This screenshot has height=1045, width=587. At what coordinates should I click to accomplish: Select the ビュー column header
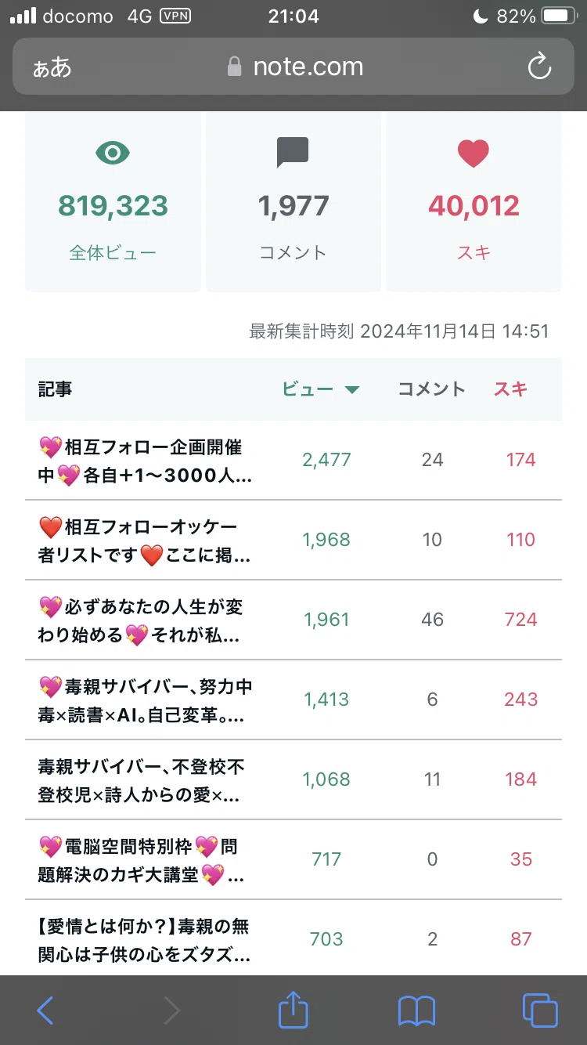tap(308, 389)
